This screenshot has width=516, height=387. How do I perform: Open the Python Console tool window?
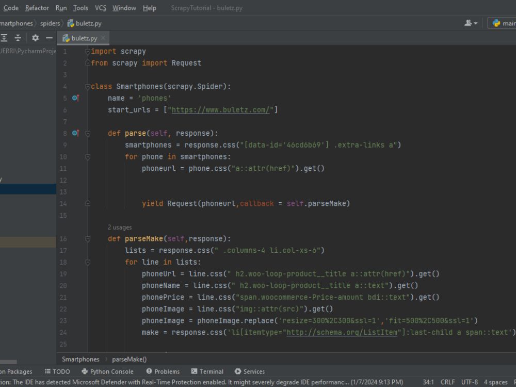tap(108, 372)
